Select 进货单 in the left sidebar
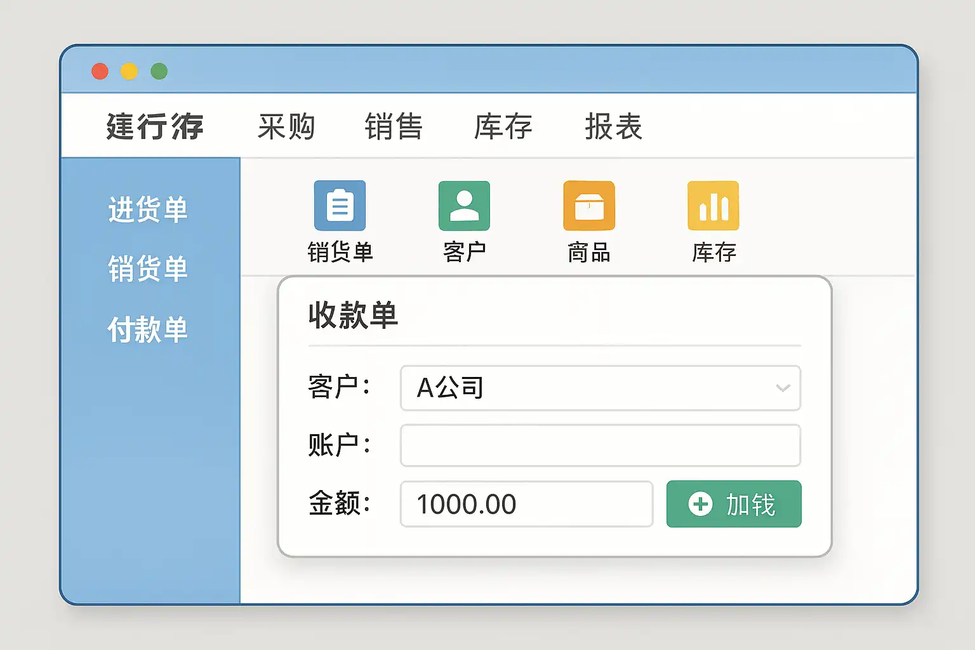Viewport: 975px width, 650px height. tap(148, 209)
